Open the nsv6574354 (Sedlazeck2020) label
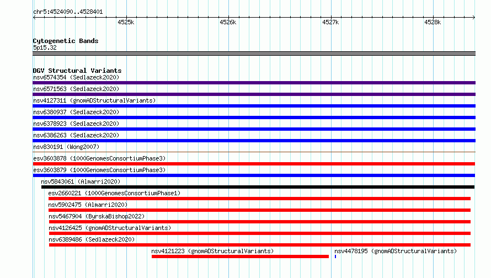This screenshot has height=278, width=491. pos(76,77)
